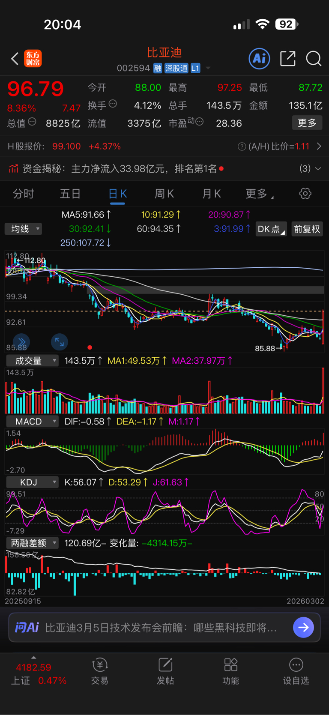Open the search magnifier icon
Image resolution: width=329 pixels, height=715 pixels.
pyautogui.click(x=314, y=58)
